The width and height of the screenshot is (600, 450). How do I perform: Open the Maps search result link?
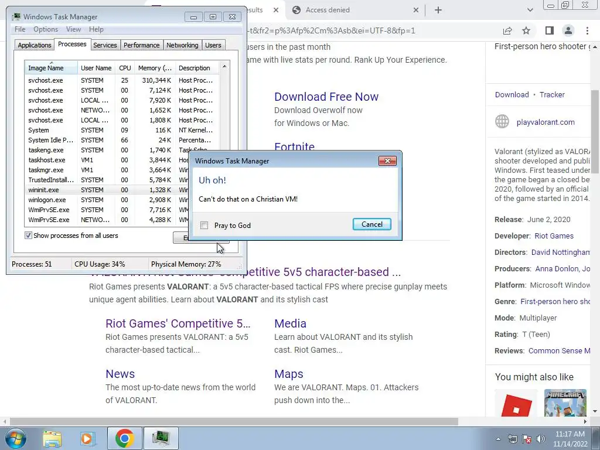point(288,374)
